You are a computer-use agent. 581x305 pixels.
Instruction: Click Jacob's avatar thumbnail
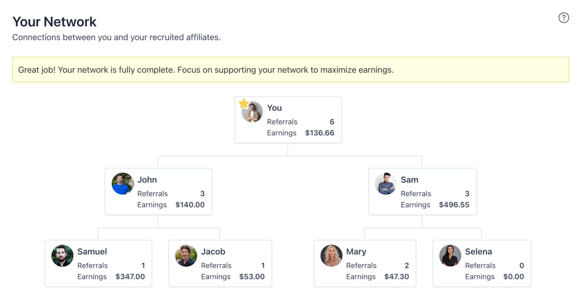click(x=186, y=256)
